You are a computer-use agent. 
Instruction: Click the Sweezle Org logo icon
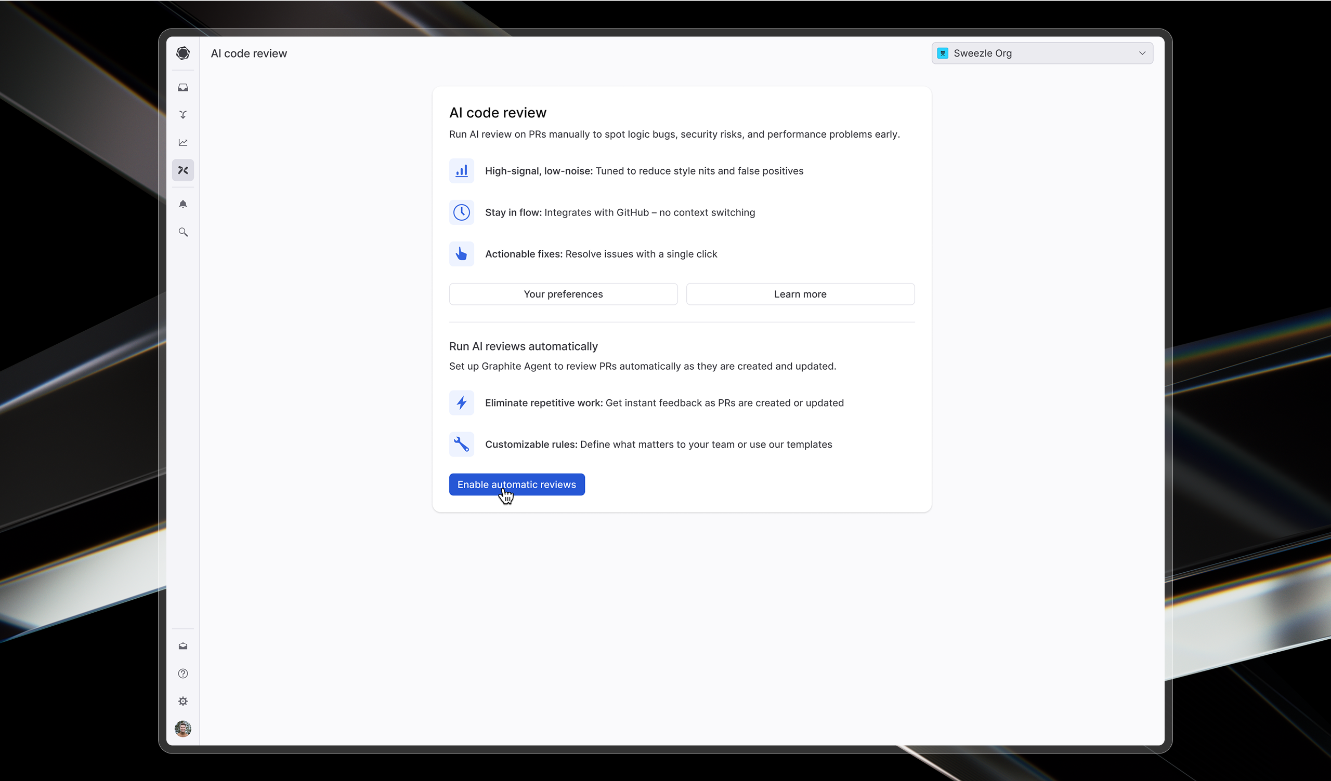(942, 53)
